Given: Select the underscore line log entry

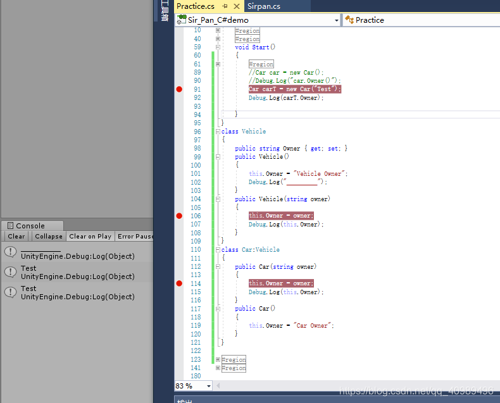Looking at the screenshot, I should (x=77, y=252).
